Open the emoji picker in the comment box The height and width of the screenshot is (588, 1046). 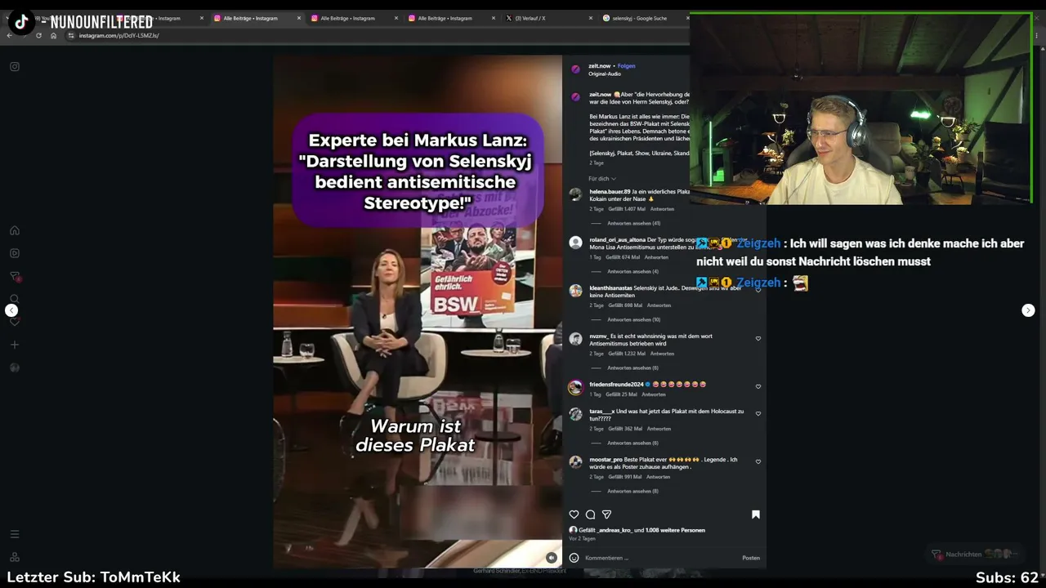pos(574,558)
